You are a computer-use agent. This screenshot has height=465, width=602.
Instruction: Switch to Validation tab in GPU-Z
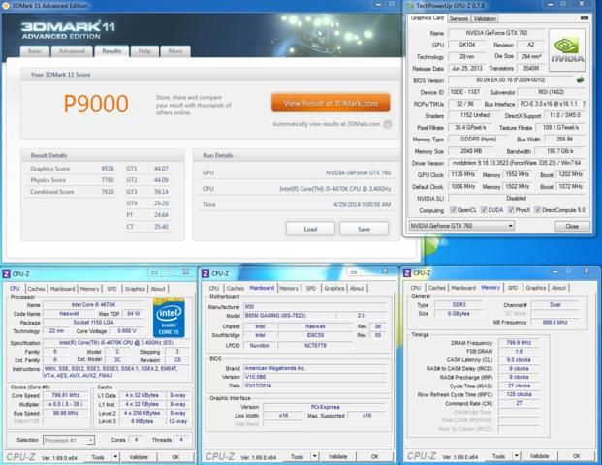click(485, 18)
